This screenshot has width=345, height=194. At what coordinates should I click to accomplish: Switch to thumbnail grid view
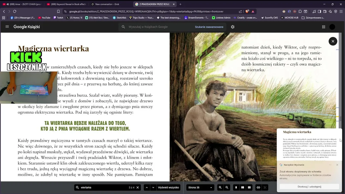click(249, 188)
